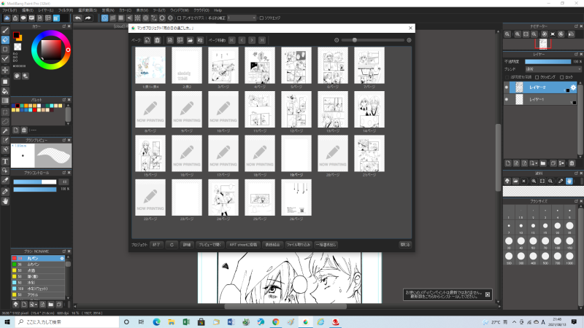Click ファイル取り込み button

click(x=299, y=245)
